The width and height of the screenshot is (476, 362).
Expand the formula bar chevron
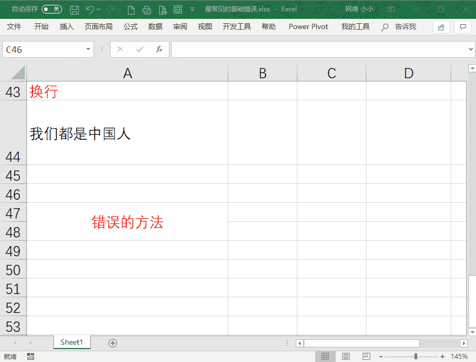coord(471,49)
